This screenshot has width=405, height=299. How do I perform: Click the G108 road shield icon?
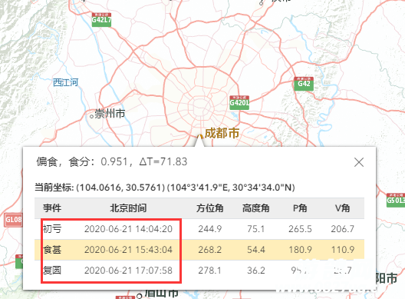point(14,220)
